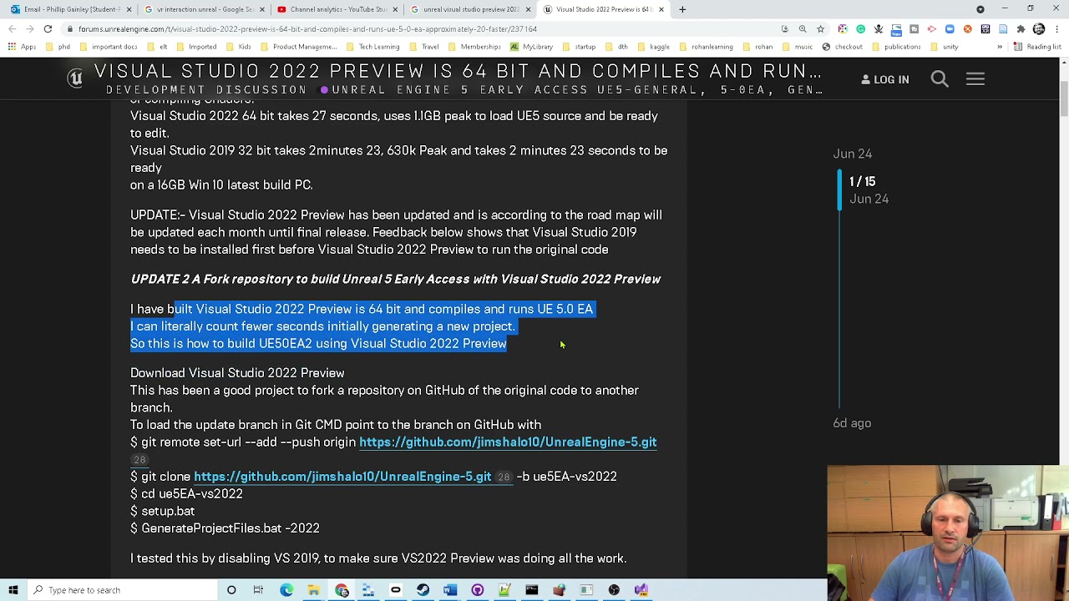Image resolution: width=1069 pixels, height=601 pixels.
Task: Open the UnrealEngine-5.git link after git clone
Action: pos(342,477)
